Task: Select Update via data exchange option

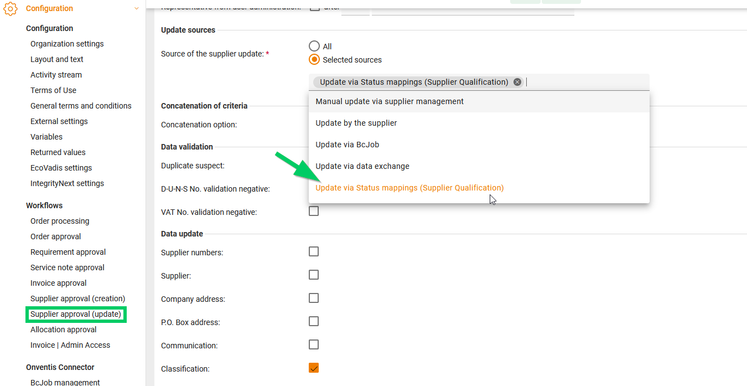Action: point(362,166)
